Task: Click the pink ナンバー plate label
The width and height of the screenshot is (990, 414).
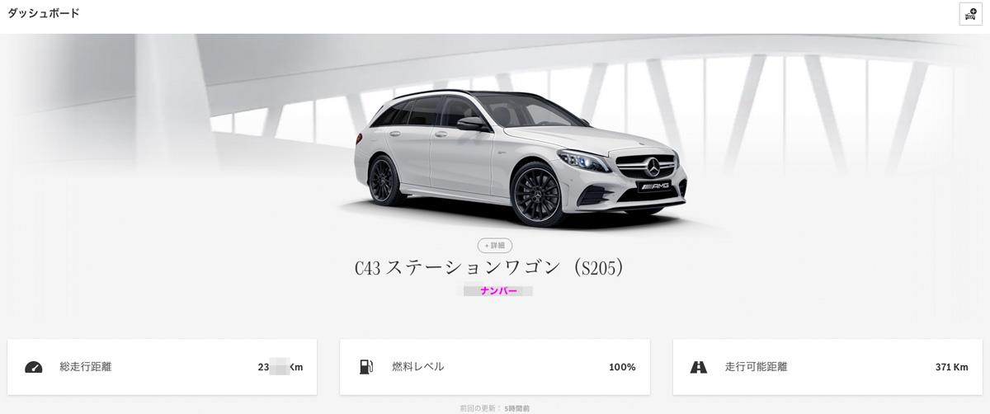Action: coord(498,291)
